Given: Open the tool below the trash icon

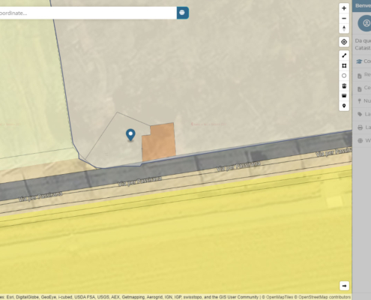Looking at the screenshot, I should (x=344, y=96).
